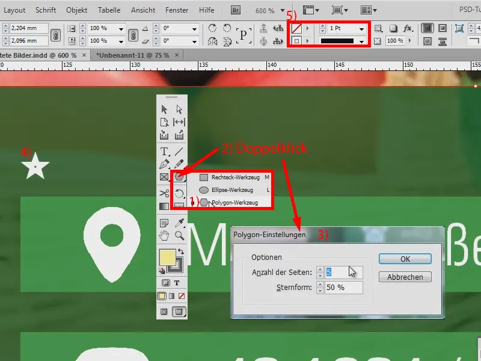Viewport: 481px width, 361px height.
Task: Confirm polygon settings with OK
Action: click(405, 259)
